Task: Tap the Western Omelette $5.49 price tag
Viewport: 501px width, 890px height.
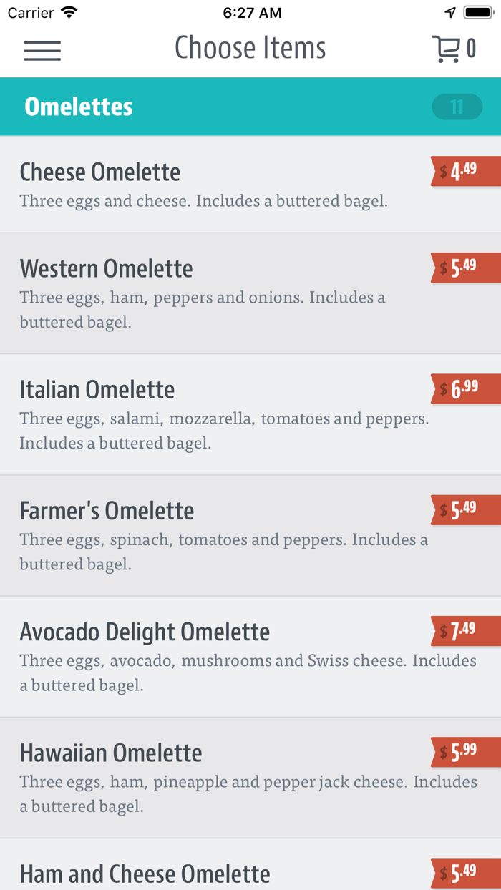Action: coord(465,268)
